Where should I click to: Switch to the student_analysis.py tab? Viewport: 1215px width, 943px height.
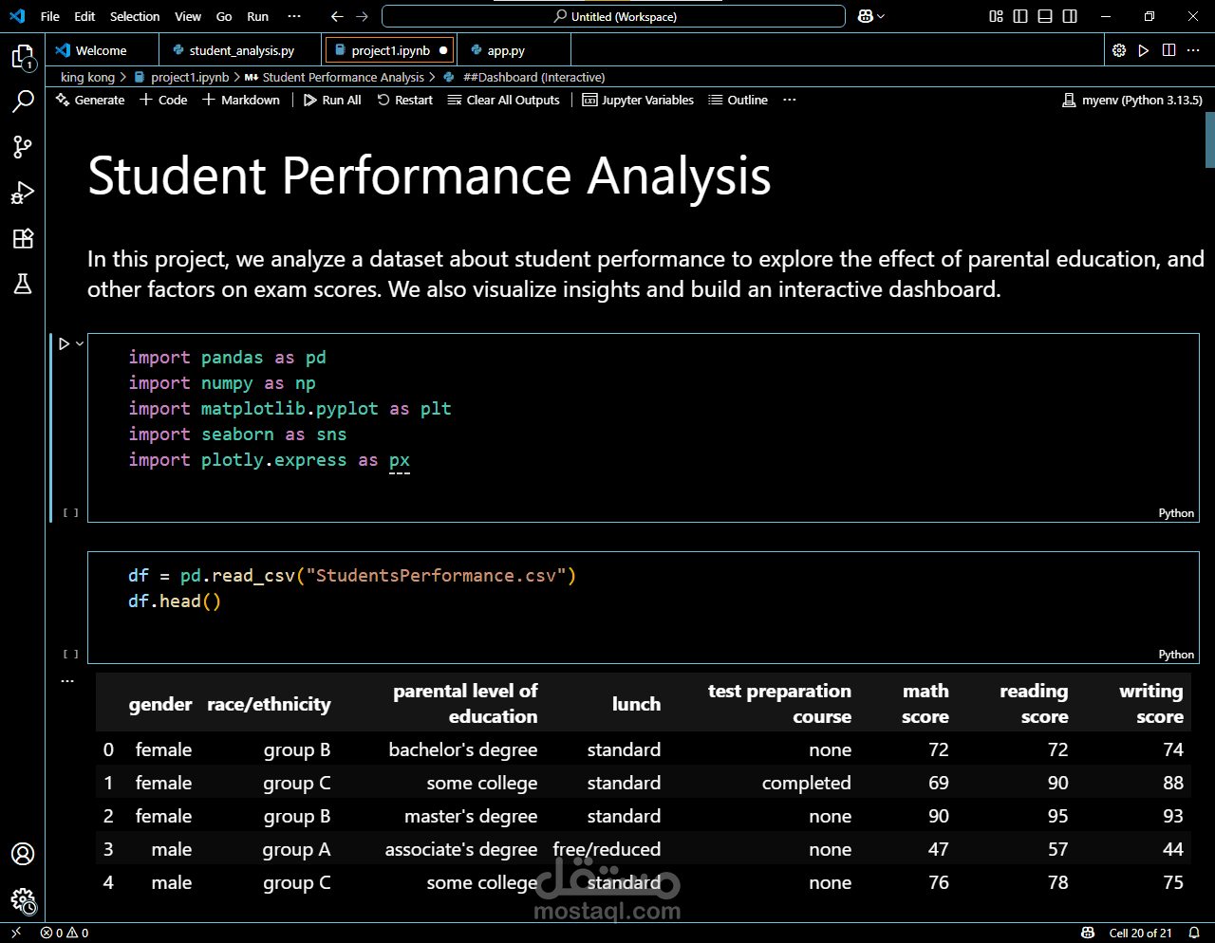pos(241,50)
